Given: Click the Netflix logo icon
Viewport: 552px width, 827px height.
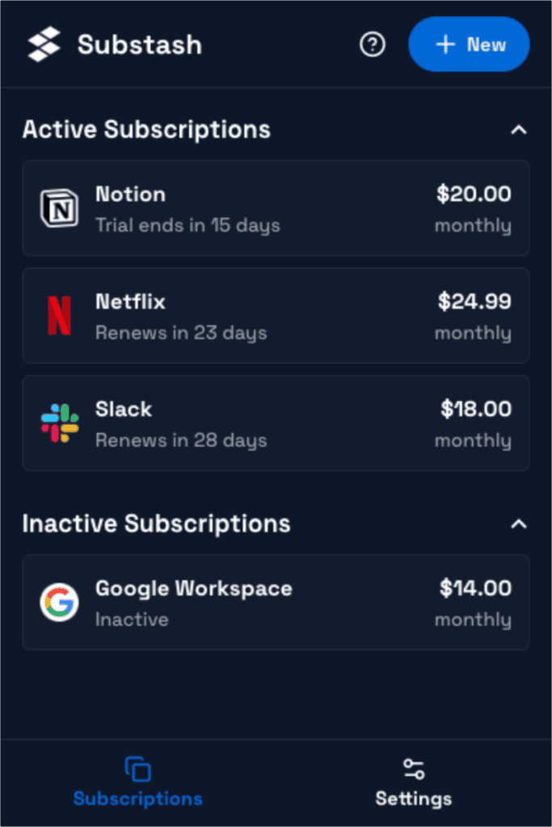Looking at the screenshot, I should [60, 316].
